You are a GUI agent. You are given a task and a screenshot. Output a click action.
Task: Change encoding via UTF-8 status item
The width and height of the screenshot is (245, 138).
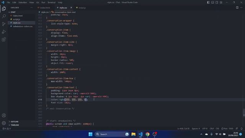coord(205,129)
